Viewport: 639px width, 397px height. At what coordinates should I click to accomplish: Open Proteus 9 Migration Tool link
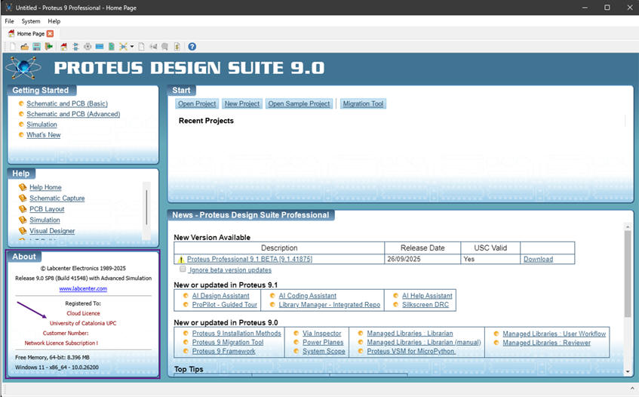pos(228,343)
